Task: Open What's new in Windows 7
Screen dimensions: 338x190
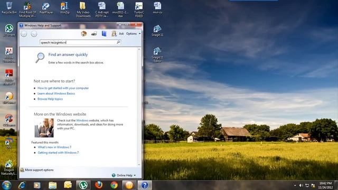Action: tap(54, 147)
